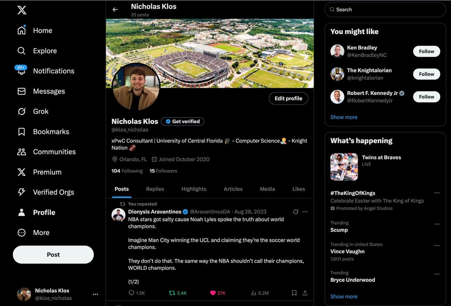Open Premium in sidebar
The height and width of the screenshot is (306, 451).
tap(39, 172)
